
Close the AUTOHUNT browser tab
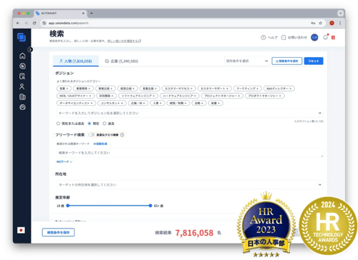coord(83,14)
